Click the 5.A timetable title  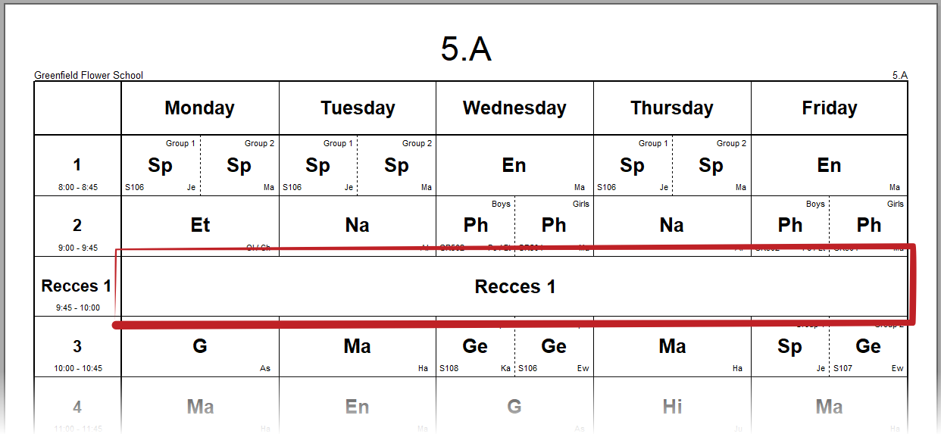[466, 50]
